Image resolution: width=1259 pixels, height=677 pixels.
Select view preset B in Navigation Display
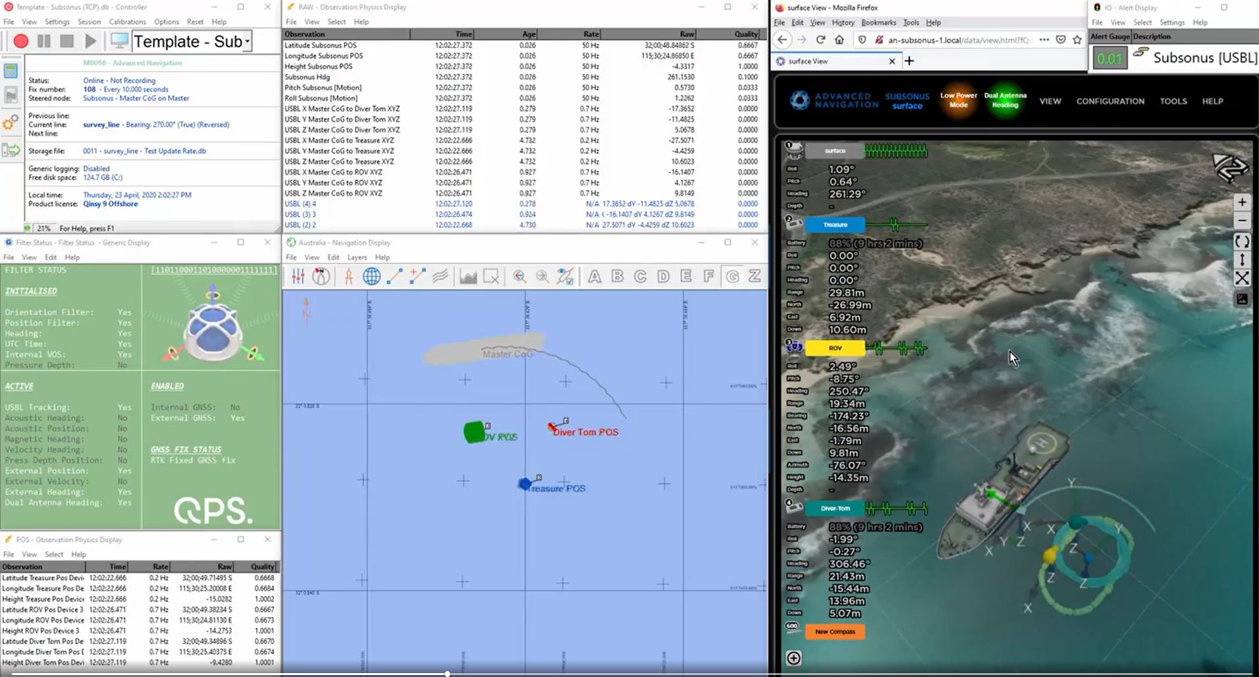(617, 277)
